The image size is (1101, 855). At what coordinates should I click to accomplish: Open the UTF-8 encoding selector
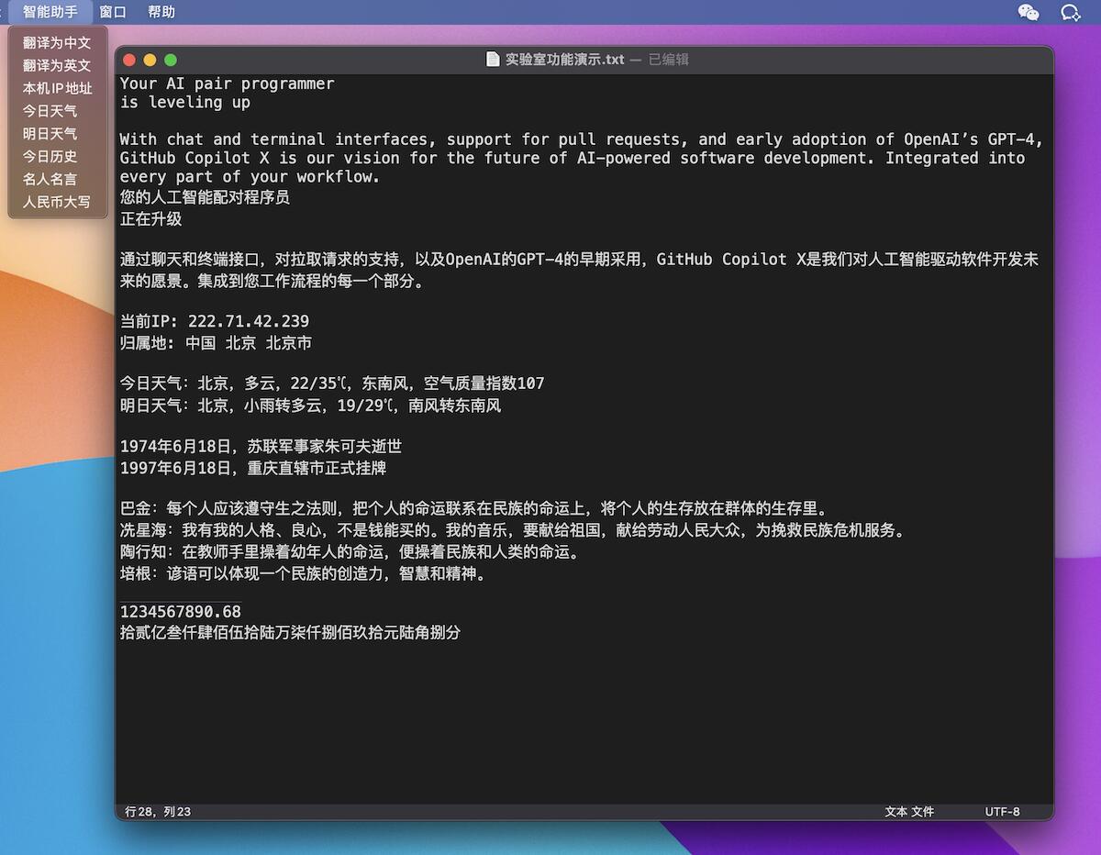coord(1002,812)
